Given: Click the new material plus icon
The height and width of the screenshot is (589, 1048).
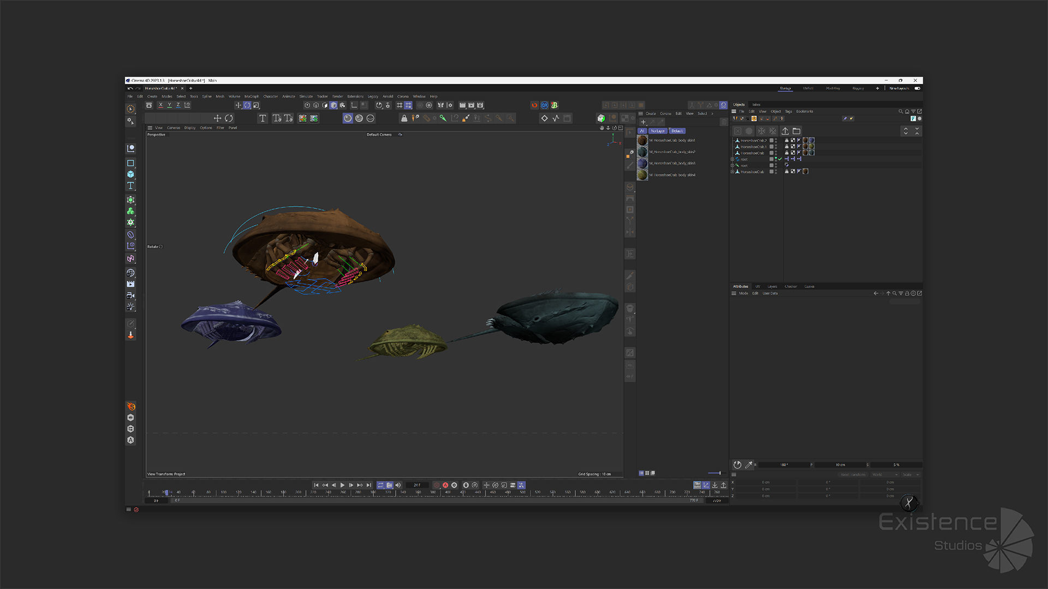Looking at the screenshot, I should pos(643,122).
